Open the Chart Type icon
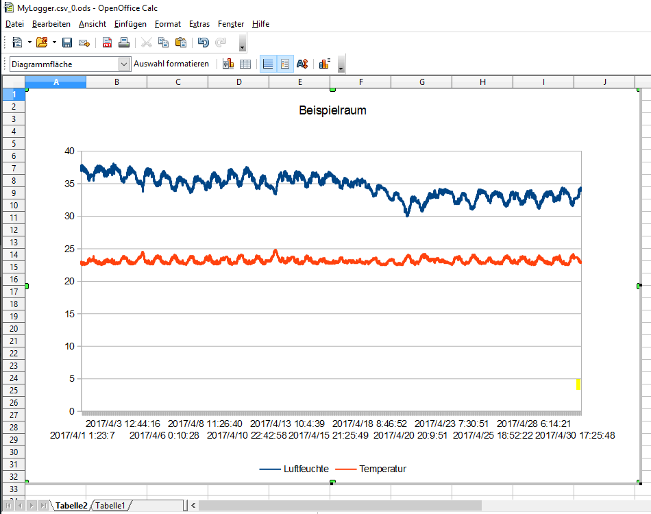This screenshot has width=651, height=514. coord(228,64)
